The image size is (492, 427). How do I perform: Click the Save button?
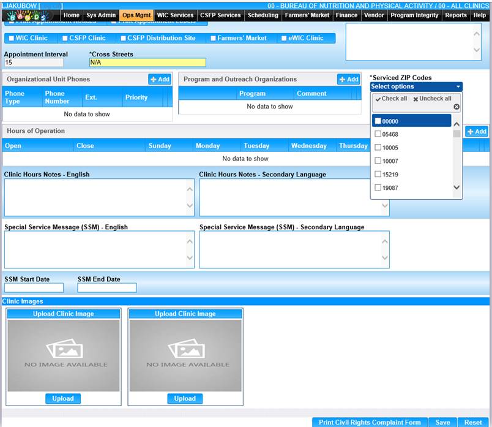pos(442,422)
